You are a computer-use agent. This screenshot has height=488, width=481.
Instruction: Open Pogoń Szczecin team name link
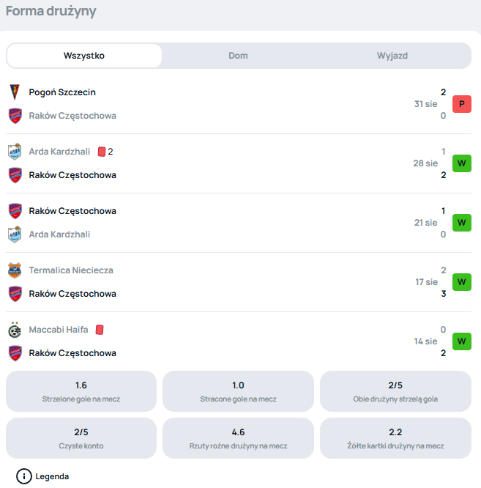62,92
